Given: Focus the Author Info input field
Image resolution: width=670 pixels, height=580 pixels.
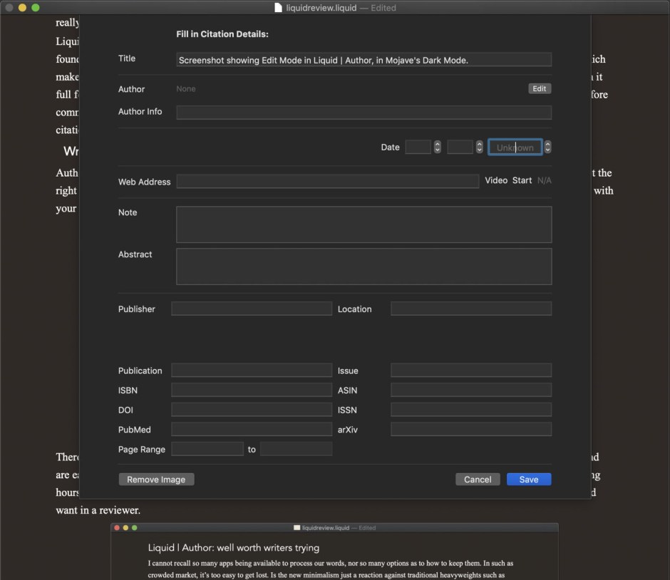Looking at the screenshot, I should tap(364, 112).
